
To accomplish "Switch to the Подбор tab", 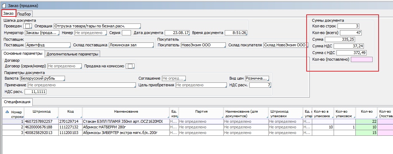I will point(24,14).
